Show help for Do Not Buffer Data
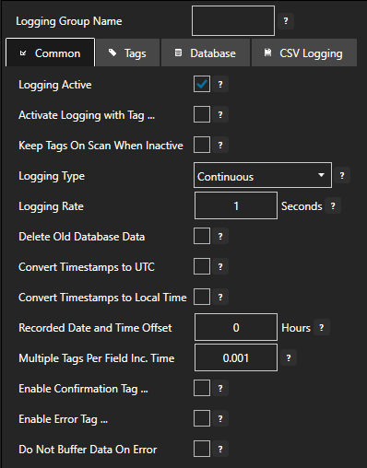 (220, 449)
